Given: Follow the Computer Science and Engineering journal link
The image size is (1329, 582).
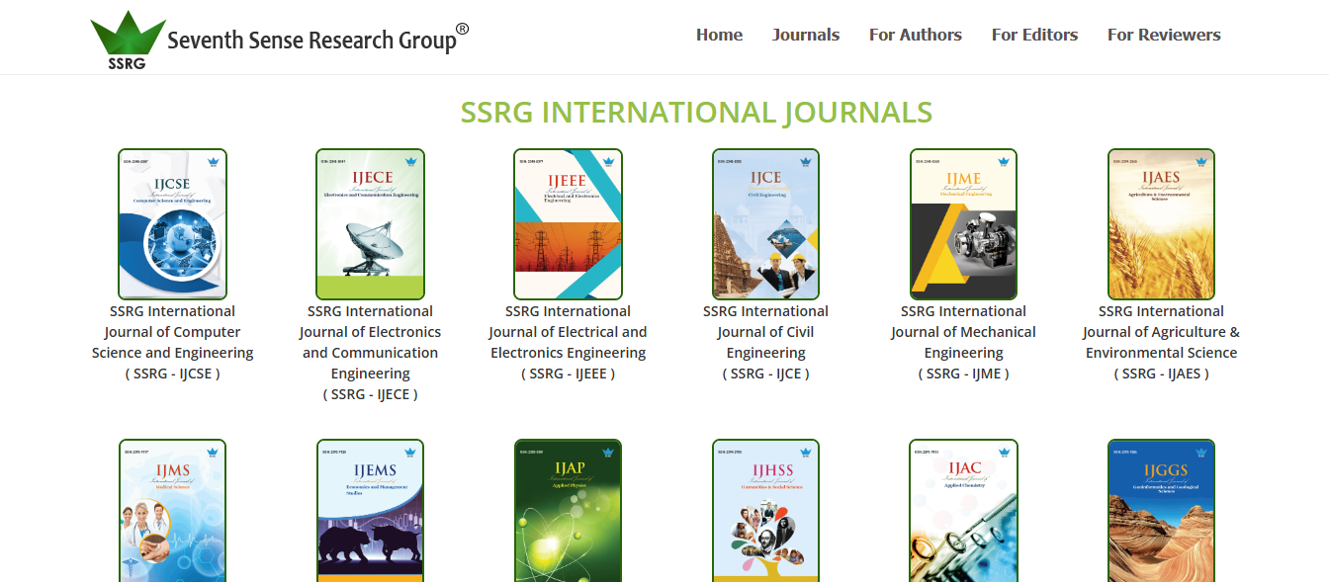Looking at the screenshot, I should point(173,342).
